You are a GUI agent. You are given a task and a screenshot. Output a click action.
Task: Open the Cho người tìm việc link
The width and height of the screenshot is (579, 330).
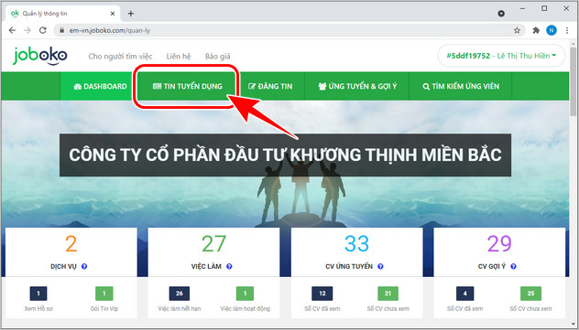(x=120, y=57)
